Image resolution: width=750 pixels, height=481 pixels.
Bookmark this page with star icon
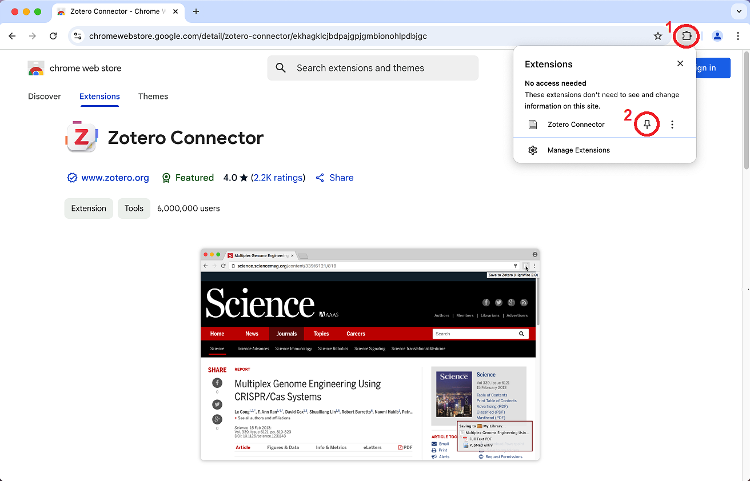[x=658, y=36]
